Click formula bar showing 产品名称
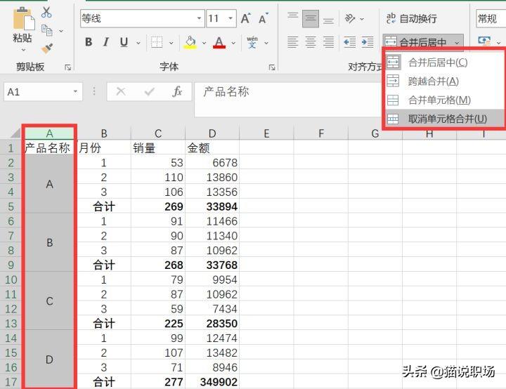 (288, 99)
